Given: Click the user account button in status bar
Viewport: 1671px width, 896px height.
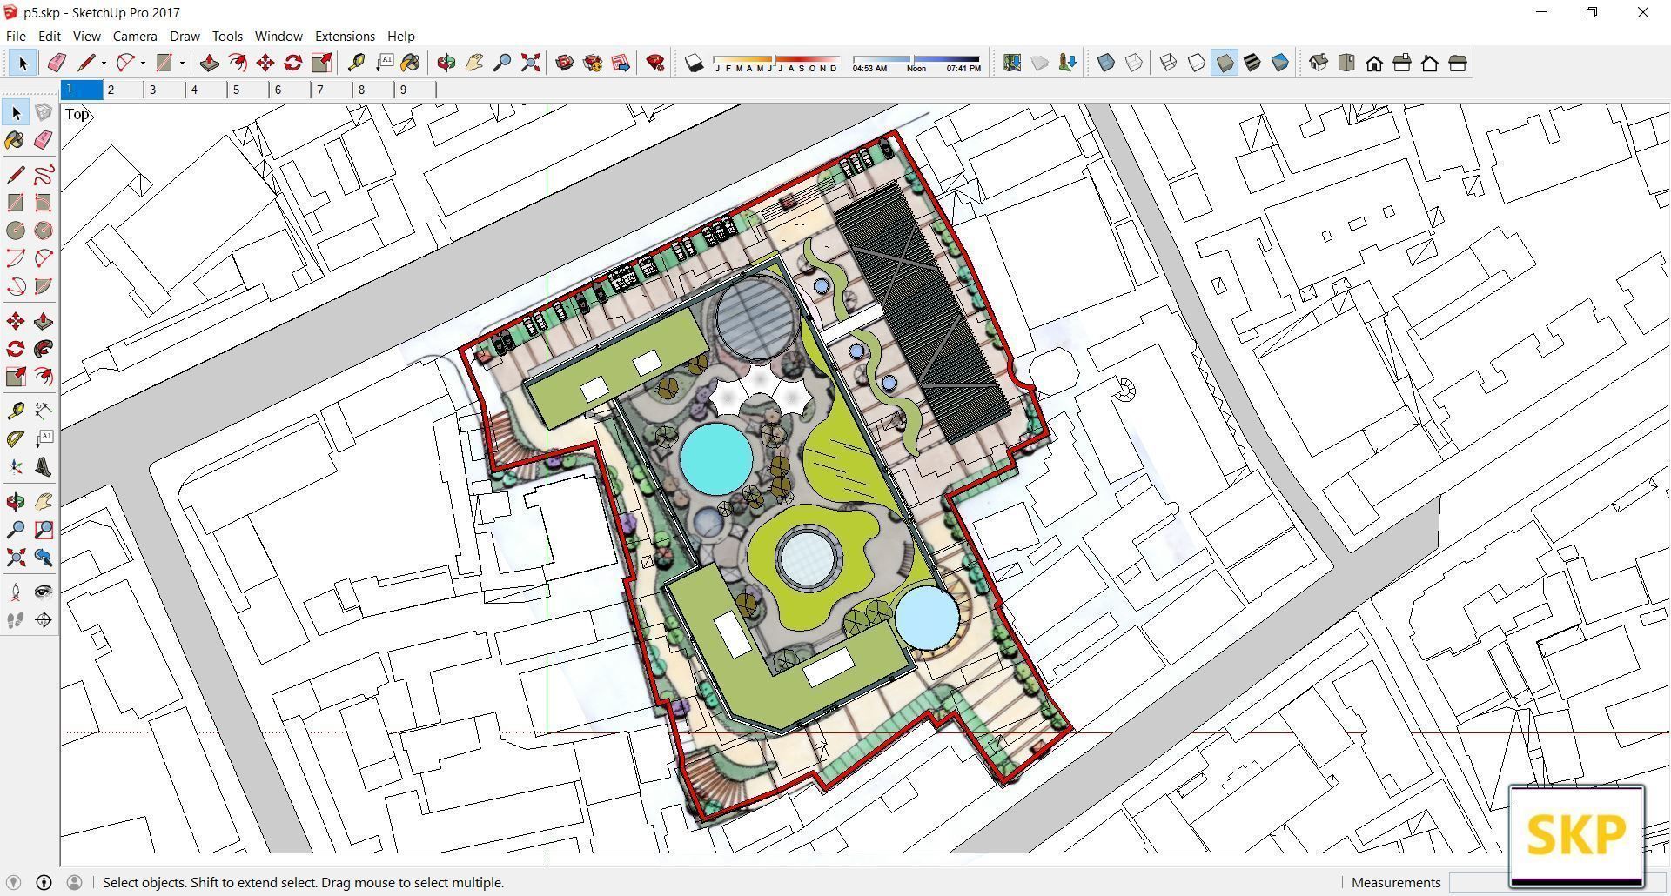Looking at the screenshot, I should point(75,882).
